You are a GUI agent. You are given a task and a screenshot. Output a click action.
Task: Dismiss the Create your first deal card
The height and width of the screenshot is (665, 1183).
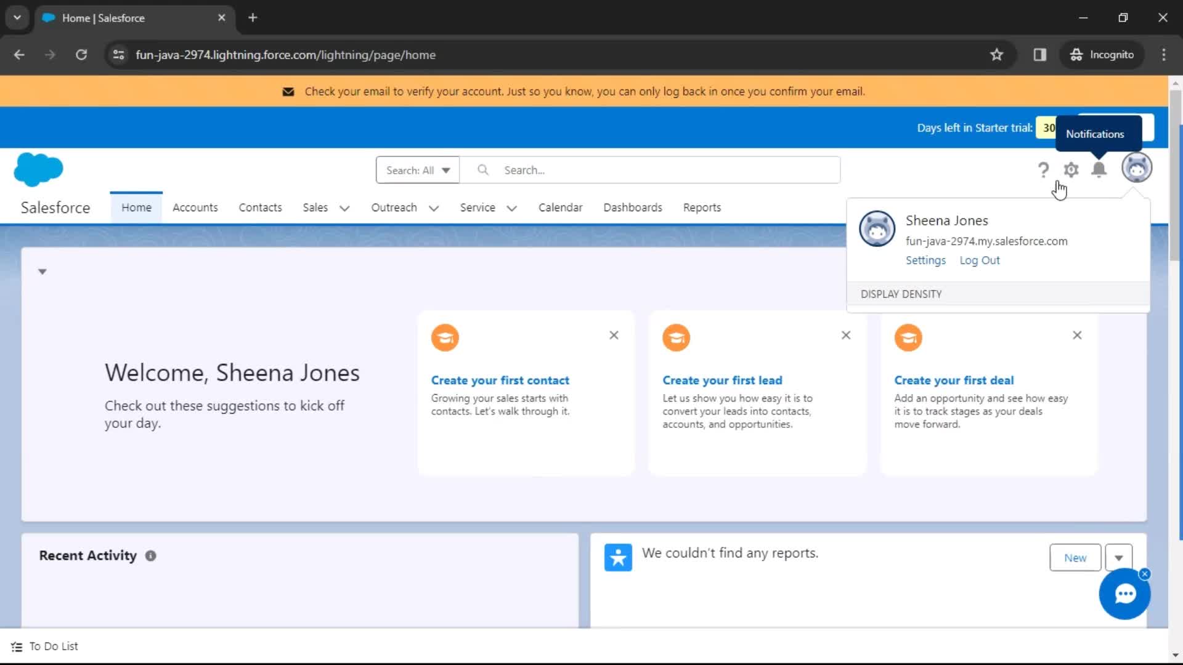coord(1077,335)
